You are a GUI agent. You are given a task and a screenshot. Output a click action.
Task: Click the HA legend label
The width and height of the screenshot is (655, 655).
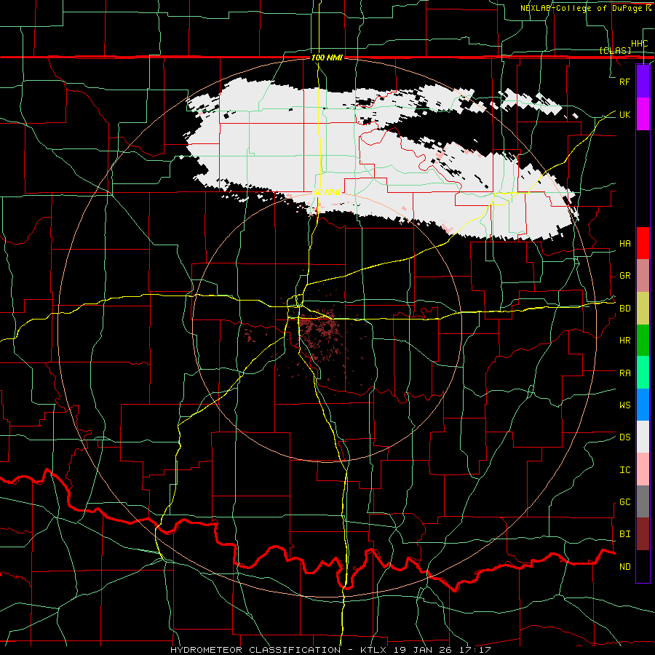click(624, 244)
